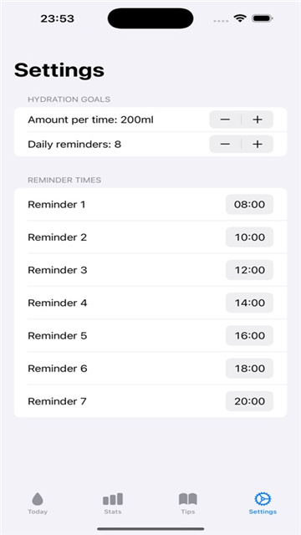
Task: Increase amount per time with plus
Action: tap(258, 120)
